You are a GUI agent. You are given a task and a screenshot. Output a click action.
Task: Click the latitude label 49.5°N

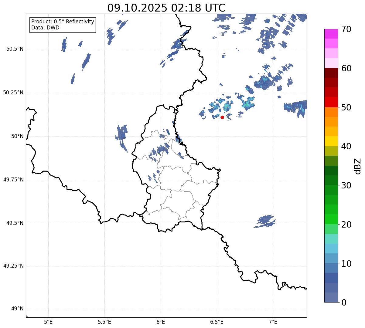coord(15,223)
